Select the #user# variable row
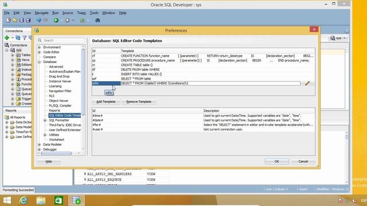The image size is (367, 206). tap(203, 129)
